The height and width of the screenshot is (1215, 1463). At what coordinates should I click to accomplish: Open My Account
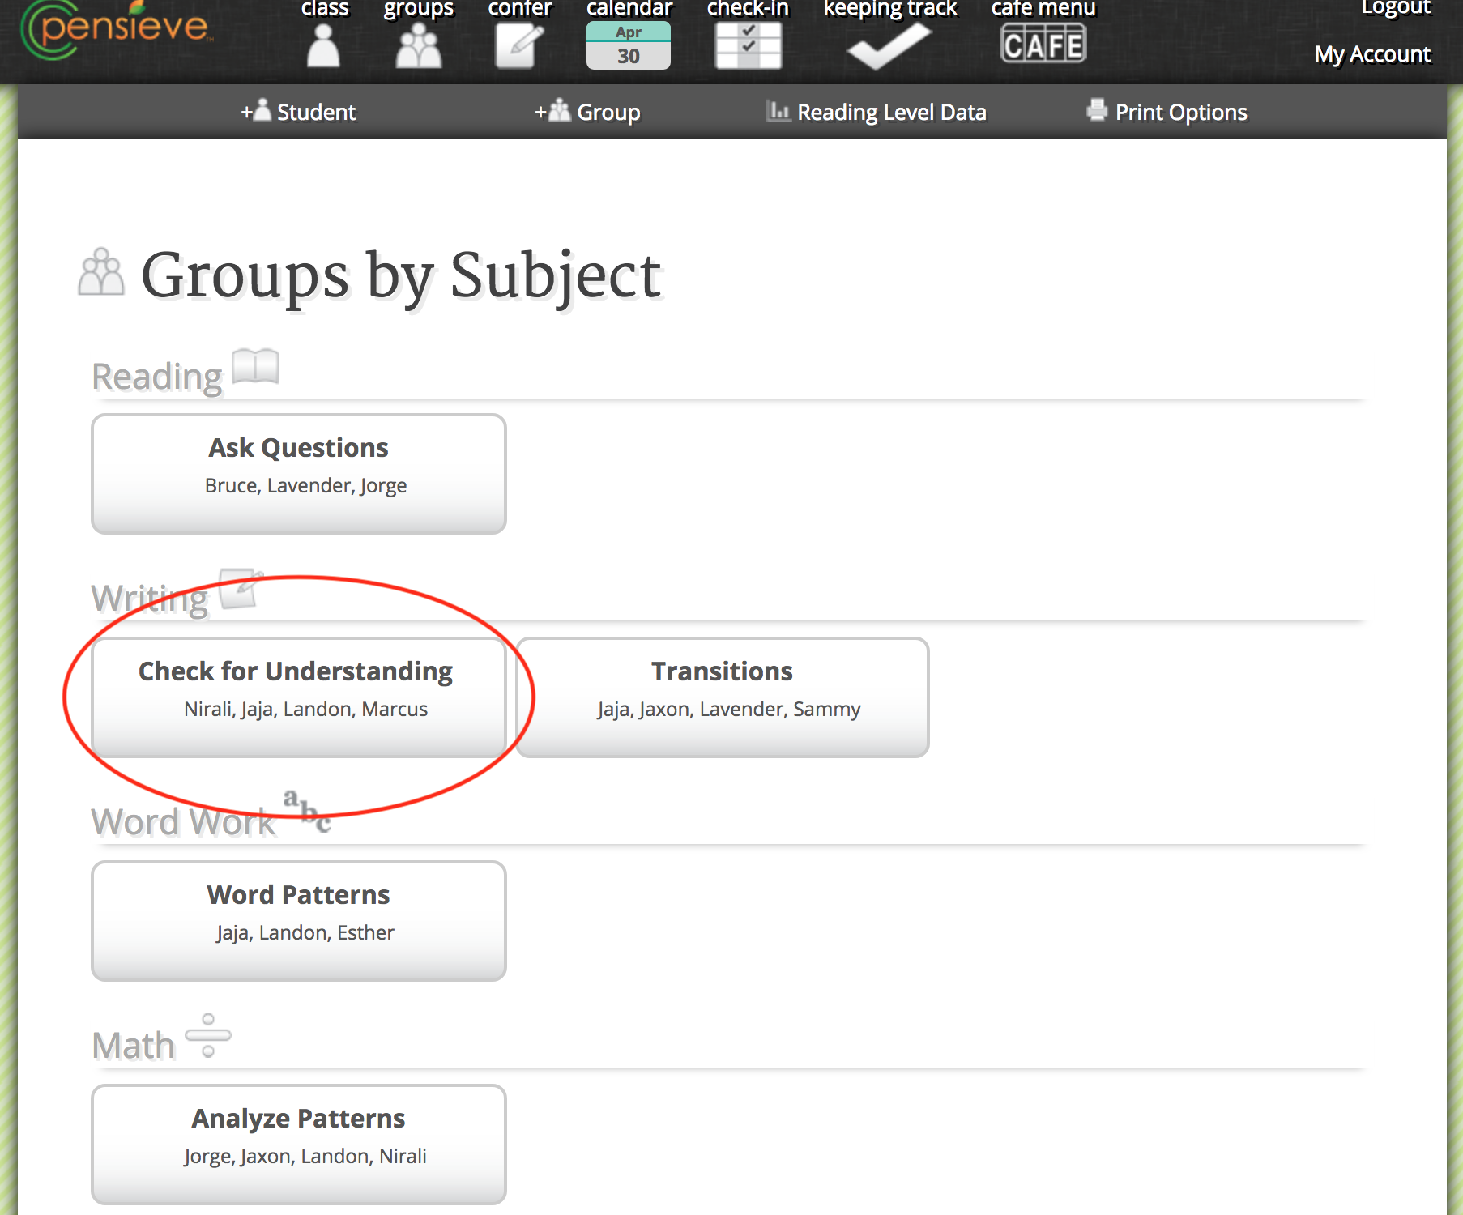pyautogui.click(x=1372, y=54)
